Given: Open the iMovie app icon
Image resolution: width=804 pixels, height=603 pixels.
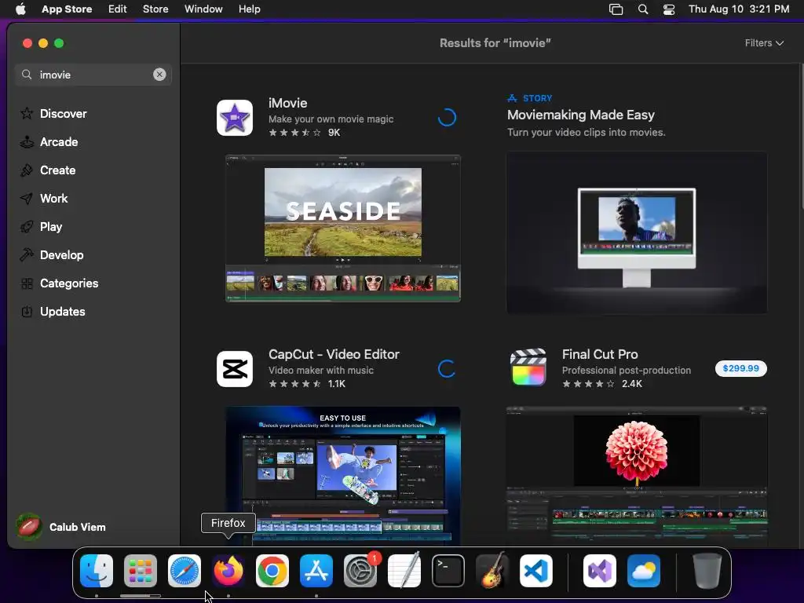Looking at the screenshot, I should coord(234,118).
